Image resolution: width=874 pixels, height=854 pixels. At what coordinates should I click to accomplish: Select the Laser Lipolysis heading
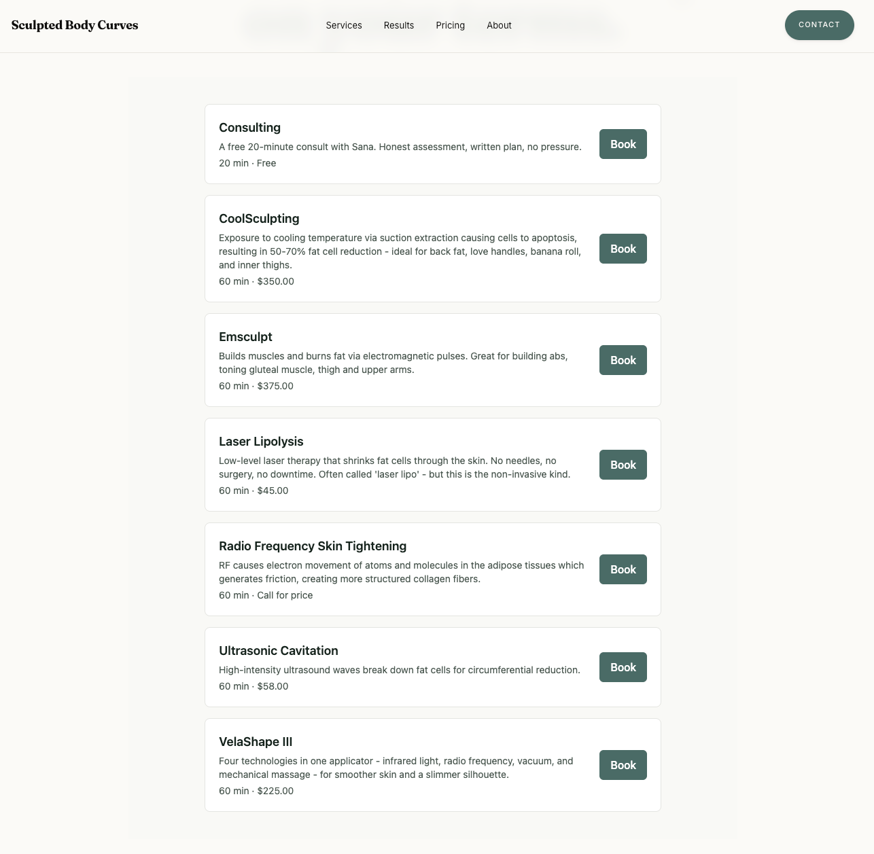[x=261, y=442]
